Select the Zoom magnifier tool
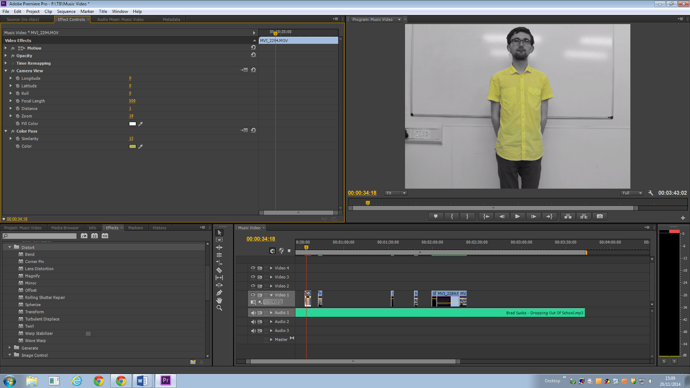This screenshot has width=690, height=388. click(219, 308)
